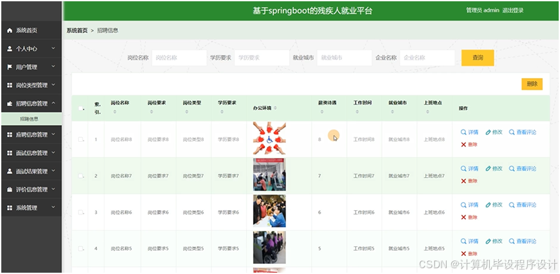Open wheelchair hands thumbnail in row 1

click(x=269, y=139)
